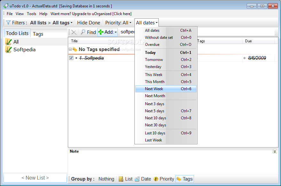
Task: Select the All todo list
Action: coord(16,42)
